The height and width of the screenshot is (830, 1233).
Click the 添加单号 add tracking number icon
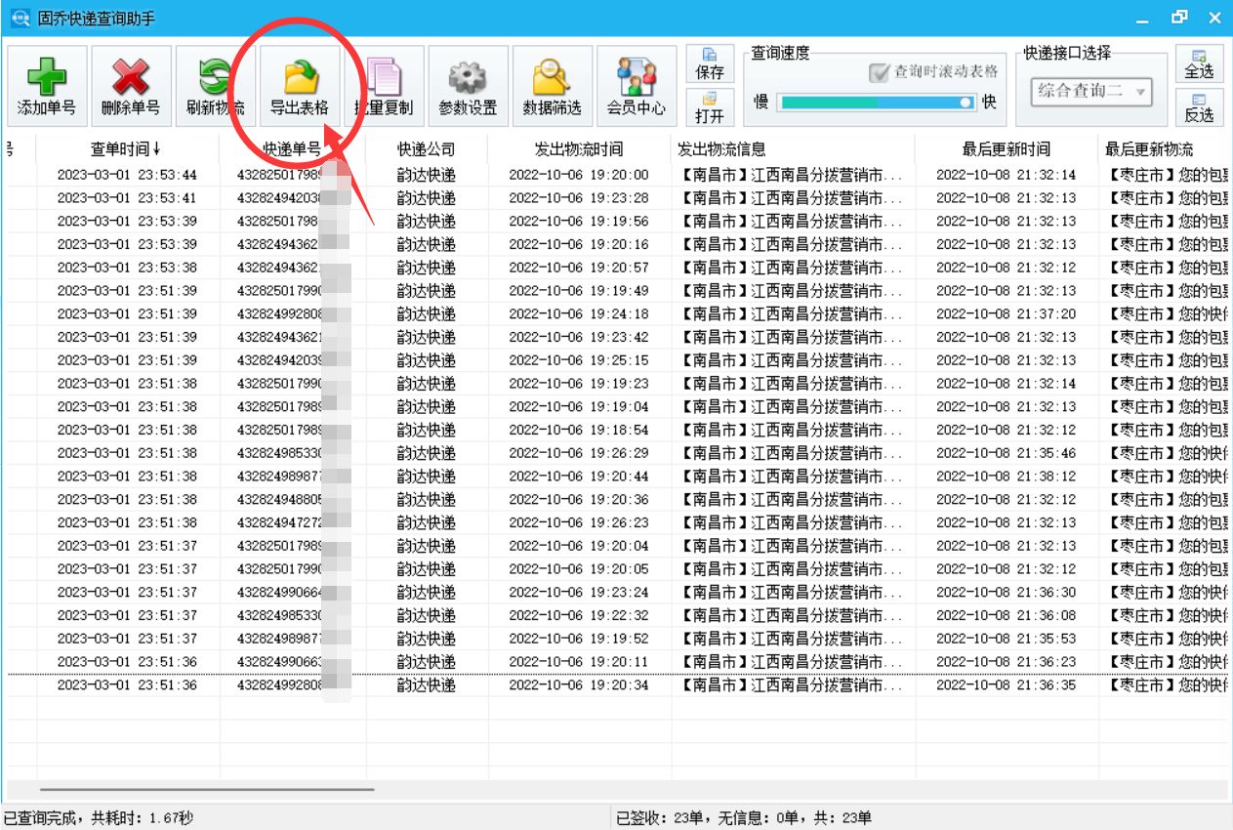pyautogui.click(x=47, y=86)
